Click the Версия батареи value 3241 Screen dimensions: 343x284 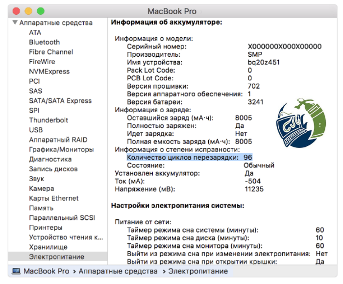[255, 102]
